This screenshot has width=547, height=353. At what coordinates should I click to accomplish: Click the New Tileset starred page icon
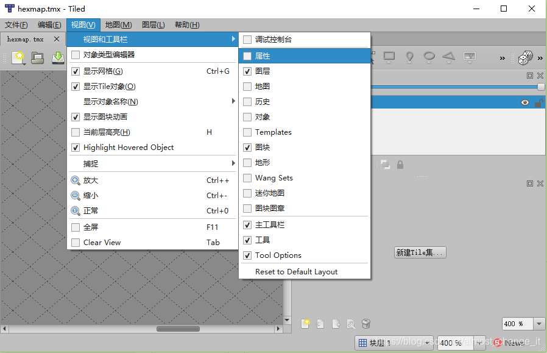[x=305, y=324]
